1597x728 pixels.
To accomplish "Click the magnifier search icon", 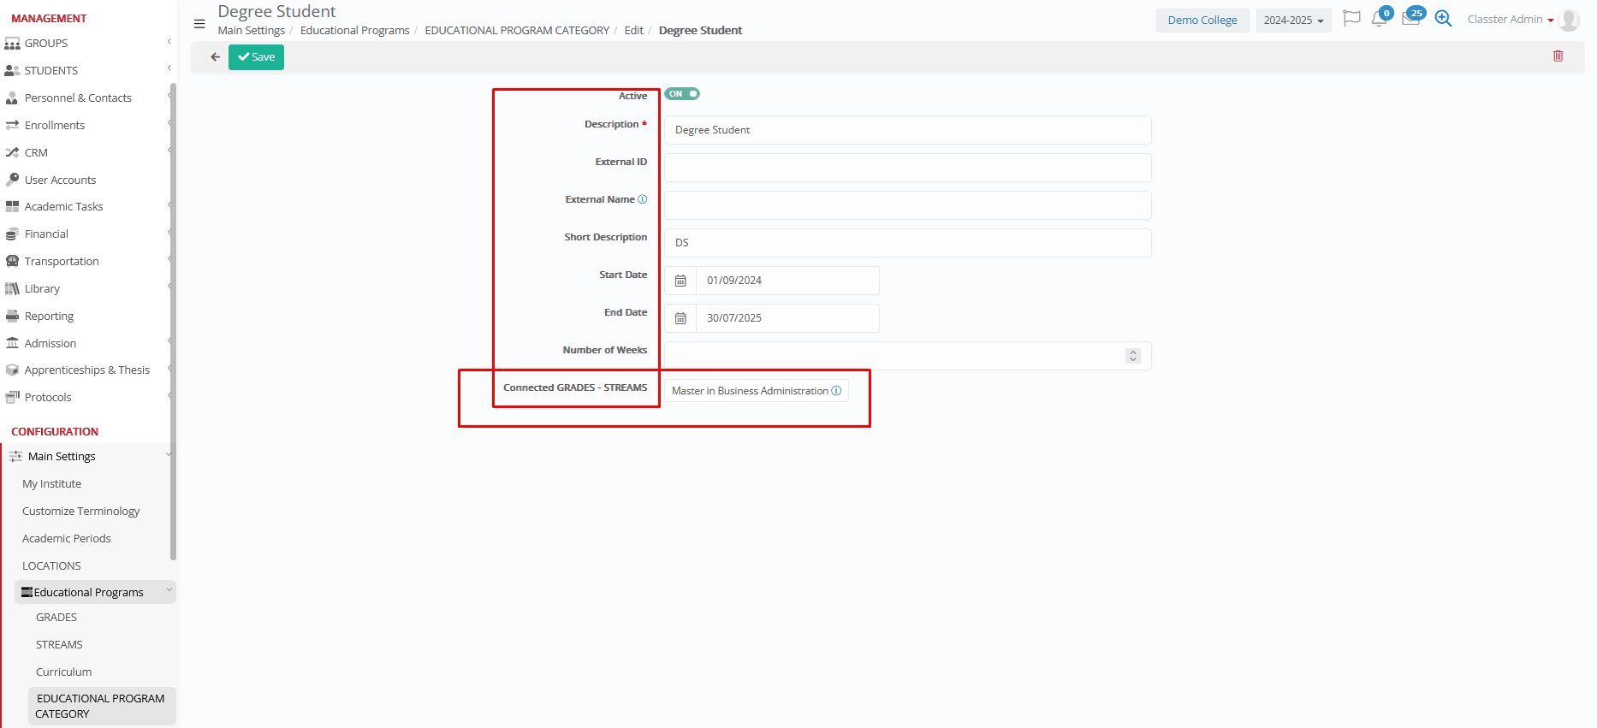I will click(1443, 19).
